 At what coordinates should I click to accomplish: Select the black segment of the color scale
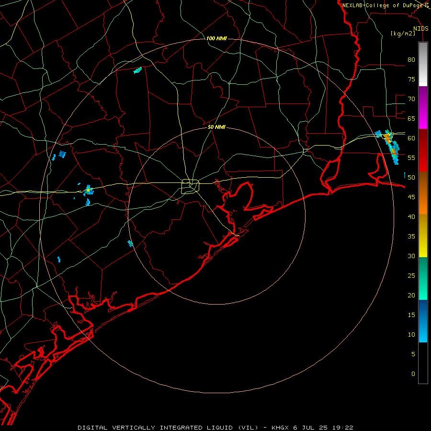423,363
